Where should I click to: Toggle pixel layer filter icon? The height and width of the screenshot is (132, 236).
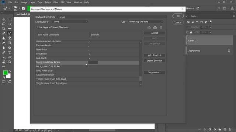(188, 22)
